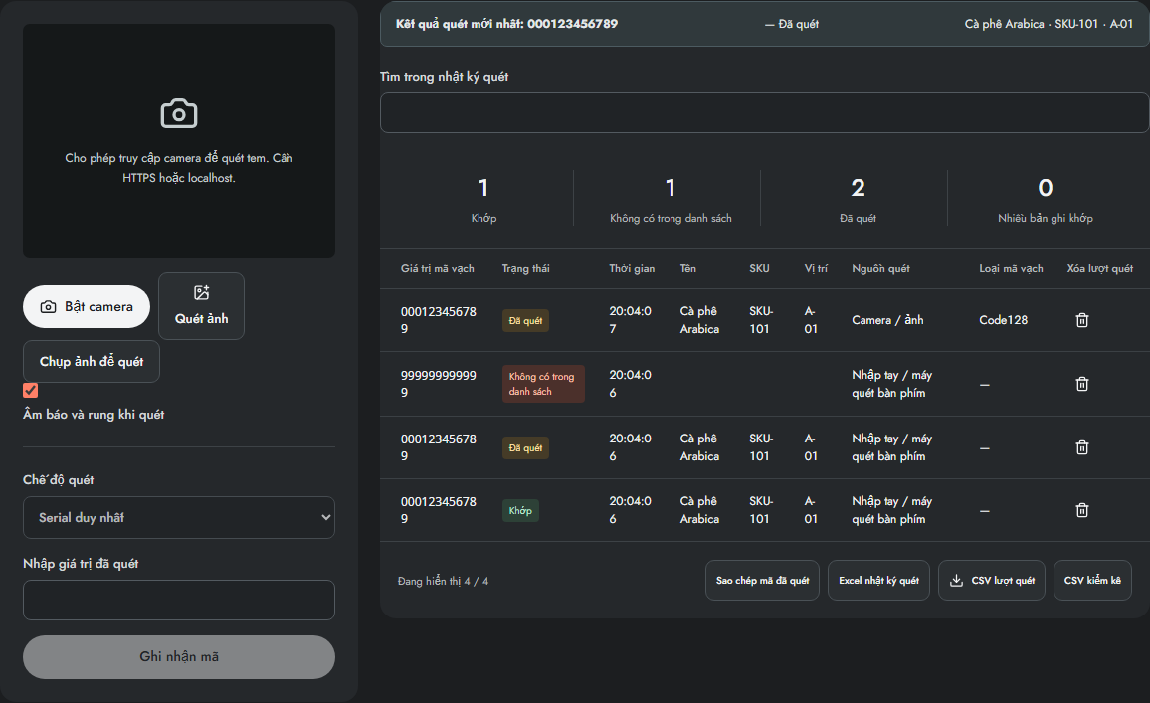1150x703 pixels.
Task: Delete the third row's Đã quét entry
Action: click(1081, 447)
